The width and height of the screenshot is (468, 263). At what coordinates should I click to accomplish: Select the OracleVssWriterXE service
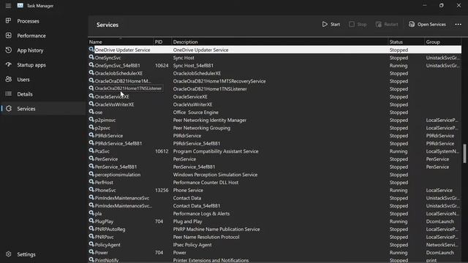pos(275,104)
